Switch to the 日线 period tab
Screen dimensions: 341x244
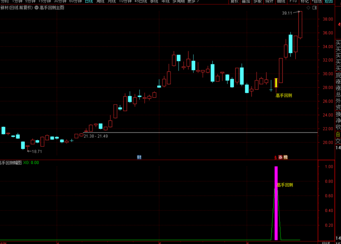tap(89, 1)
